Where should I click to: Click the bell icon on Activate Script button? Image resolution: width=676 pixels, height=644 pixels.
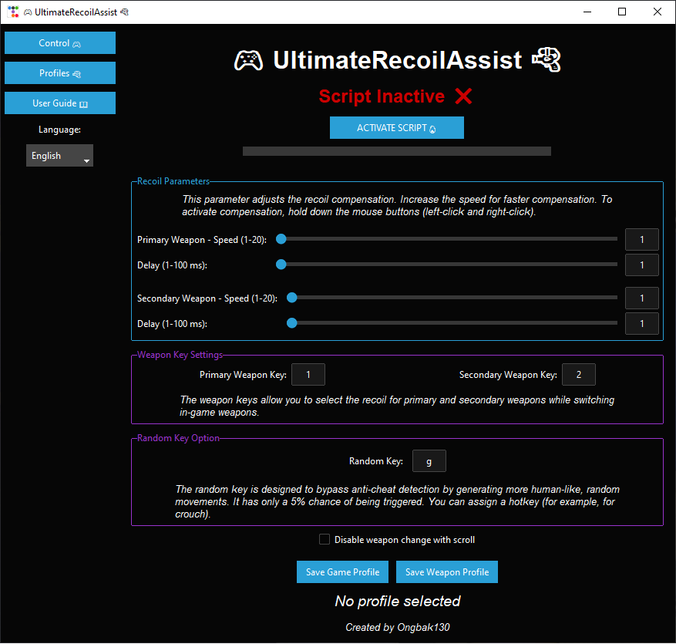click(434, 127)
